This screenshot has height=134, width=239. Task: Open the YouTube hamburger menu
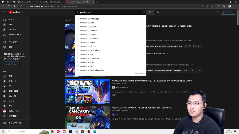click(5, 12)
